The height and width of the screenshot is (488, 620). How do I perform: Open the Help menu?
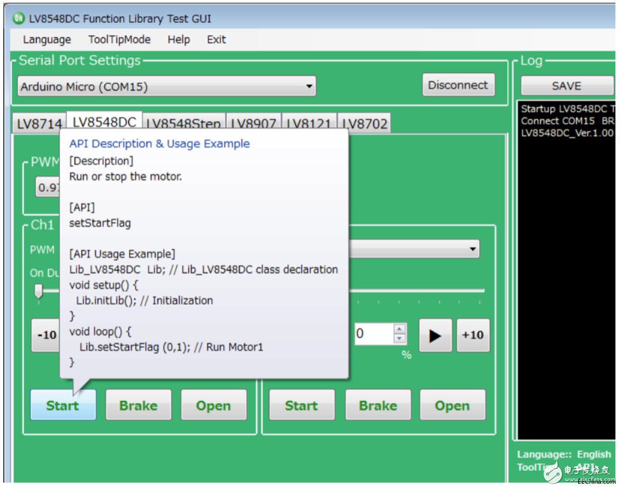pos(178,40)
